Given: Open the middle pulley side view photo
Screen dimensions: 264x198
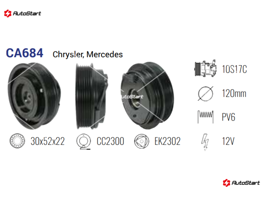Looking at the screenshot, I should pyautogui.click(x=92, y=96).
